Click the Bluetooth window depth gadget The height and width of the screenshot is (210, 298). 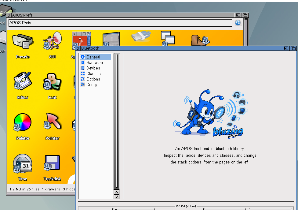293,48
